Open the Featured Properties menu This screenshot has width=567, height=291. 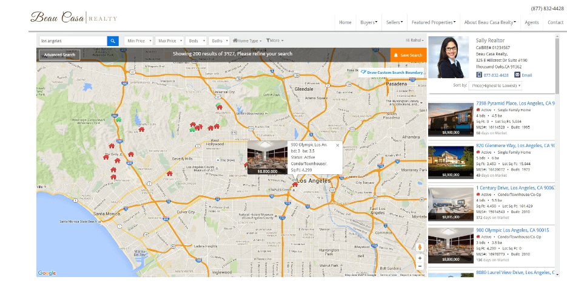433,22
